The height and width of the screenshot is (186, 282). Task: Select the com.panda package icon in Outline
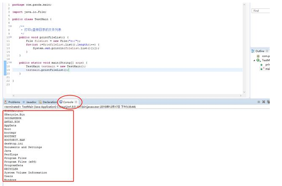click(258, 56)
